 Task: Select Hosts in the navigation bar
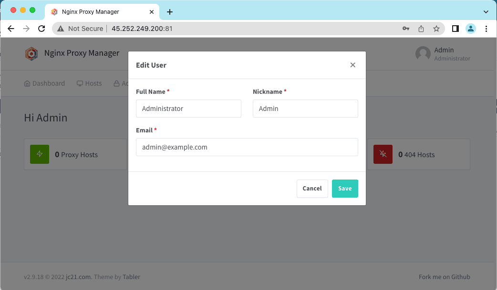(x=89, y=83)
